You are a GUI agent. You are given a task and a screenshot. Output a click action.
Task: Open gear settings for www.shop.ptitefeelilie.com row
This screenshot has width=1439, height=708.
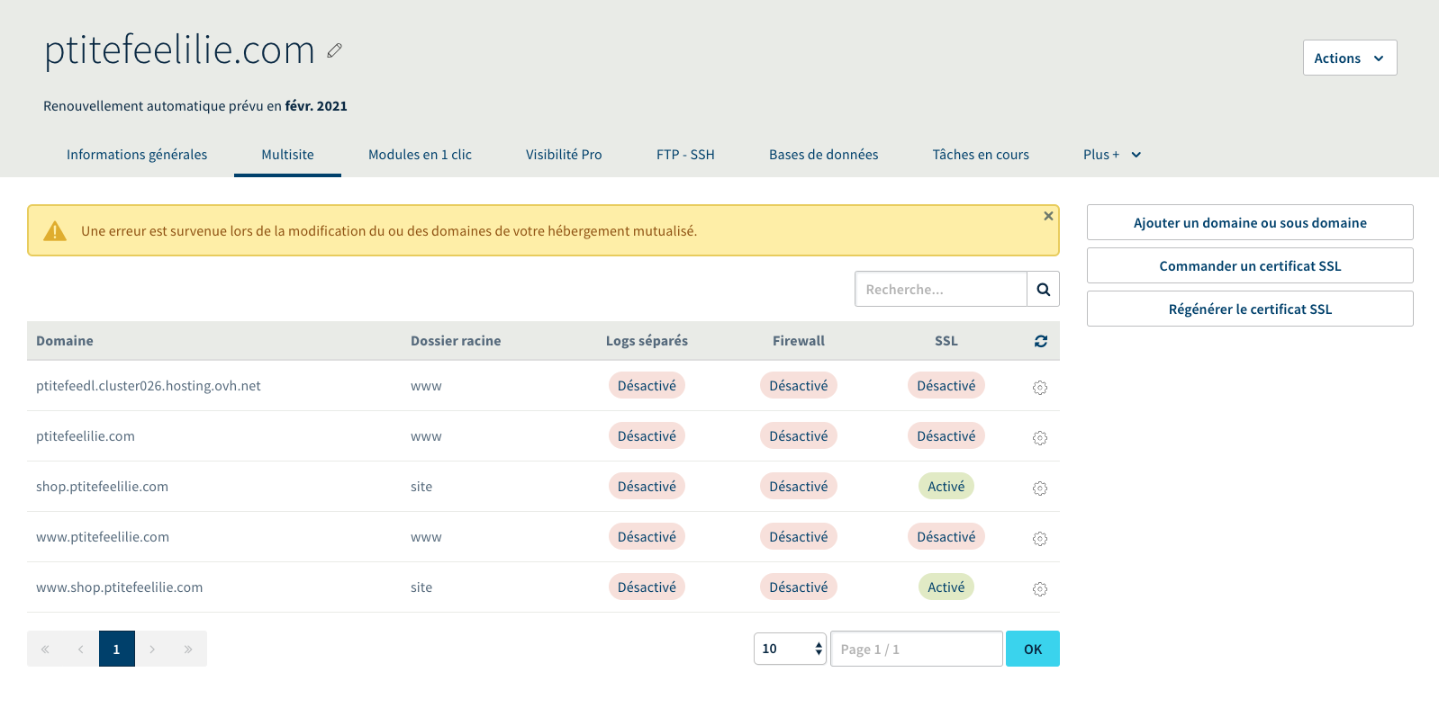(1040, 589)
